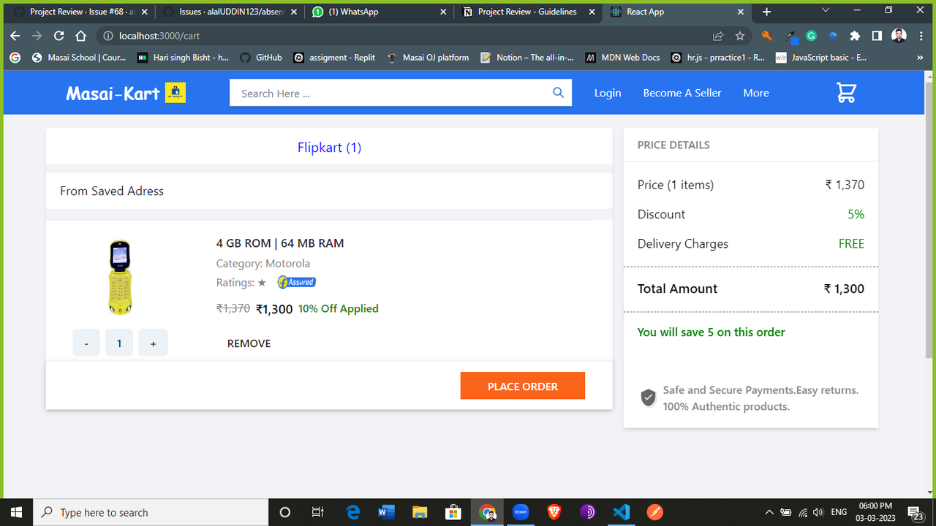Screen dimensions: 936x526
Task: Open the More menu in header
Action: [x=756, y=93]
